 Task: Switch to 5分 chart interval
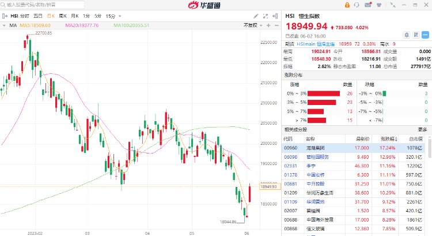click(x=98, y=16)
